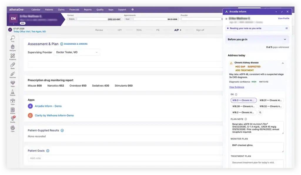
Task: Collapse the Before you go in section
Action: click(x=285, y=39)
